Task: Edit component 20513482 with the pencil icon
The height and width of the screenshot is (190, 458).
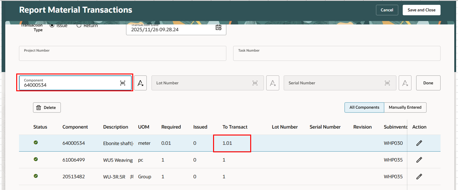Action: [x=419, y=177]
